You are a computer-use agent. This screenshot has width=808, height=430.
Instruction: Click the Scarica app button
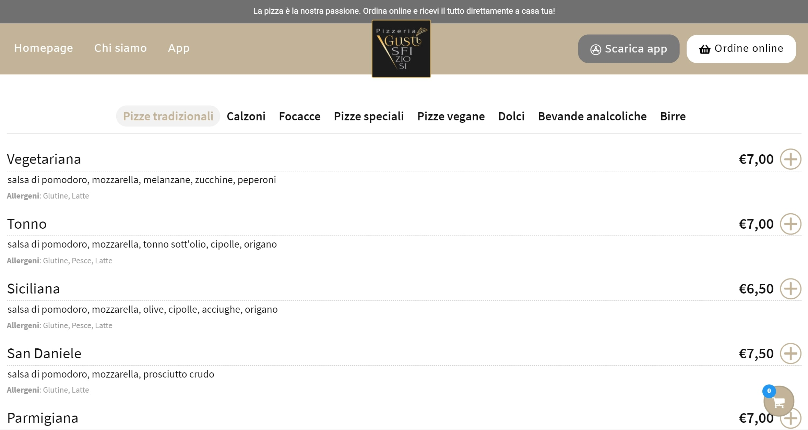click(629, 49)
